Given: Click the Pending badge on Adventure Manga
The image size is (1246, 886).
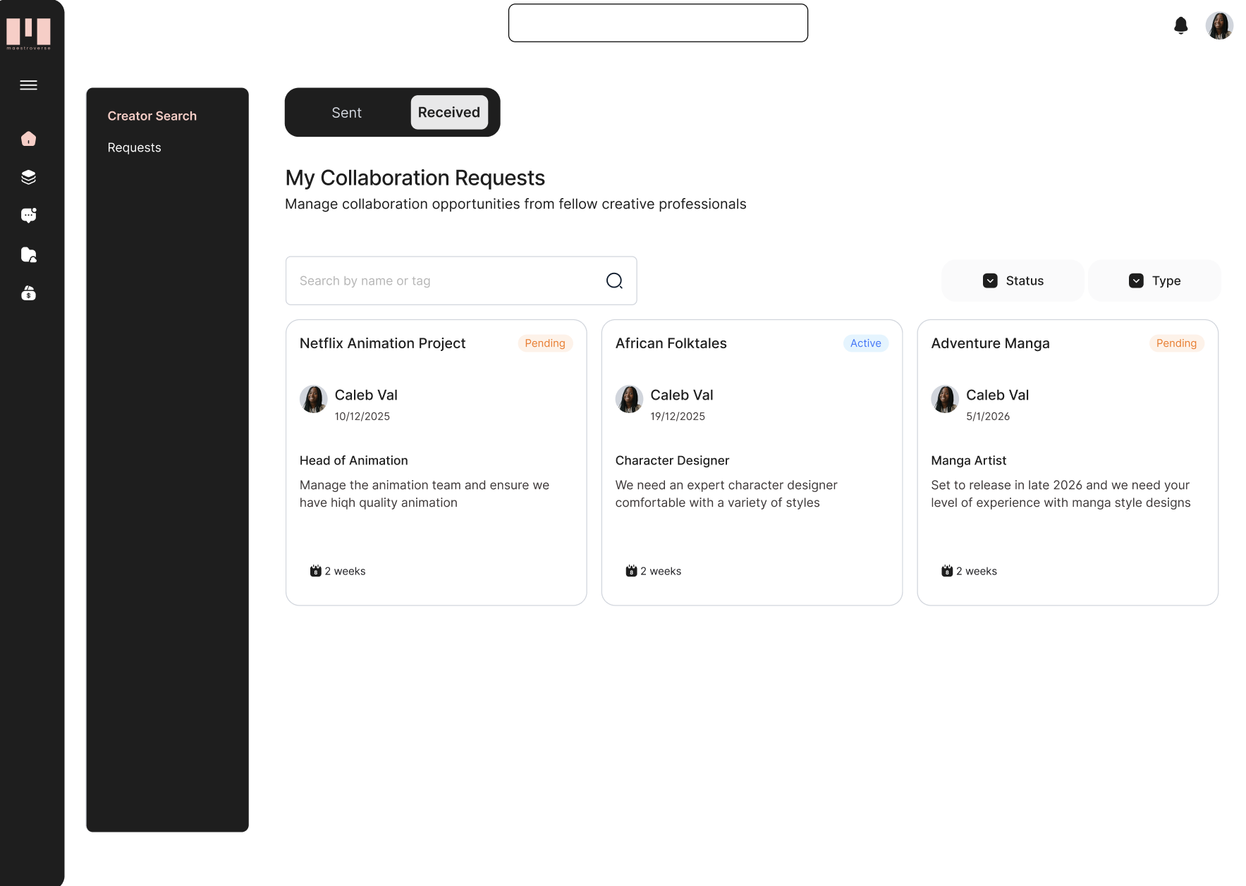Looking at the screenshot, I should coord(1176,343).
